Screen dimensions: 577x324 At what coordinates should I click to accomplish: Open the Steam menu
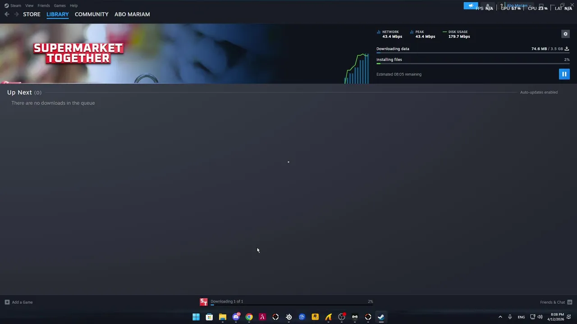(x=13, y=5)
